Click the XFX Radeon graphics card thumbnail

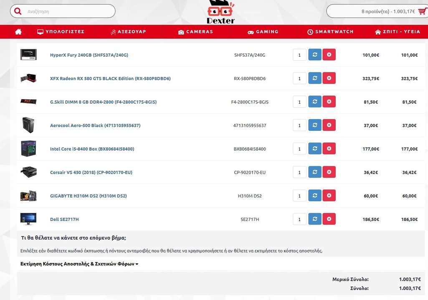[x=28, y=78]
